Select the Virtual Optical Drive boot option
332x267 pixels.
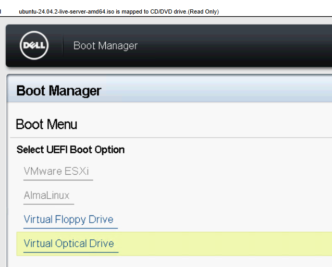click(69, 244)
